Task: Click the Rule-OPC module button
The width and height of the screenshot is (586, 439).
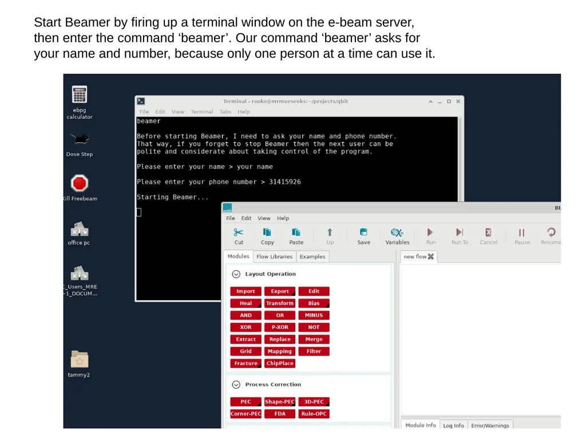Action: point(314,414)
